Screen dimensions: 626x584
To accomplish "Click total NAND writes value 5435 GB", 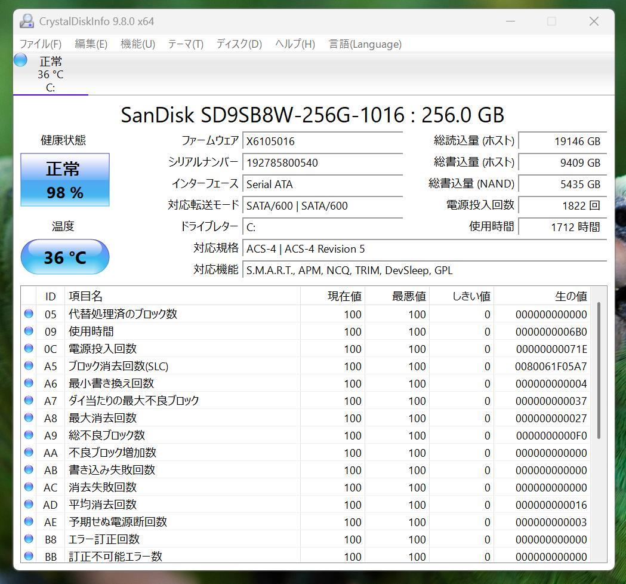I will click(x=563, y=184).
